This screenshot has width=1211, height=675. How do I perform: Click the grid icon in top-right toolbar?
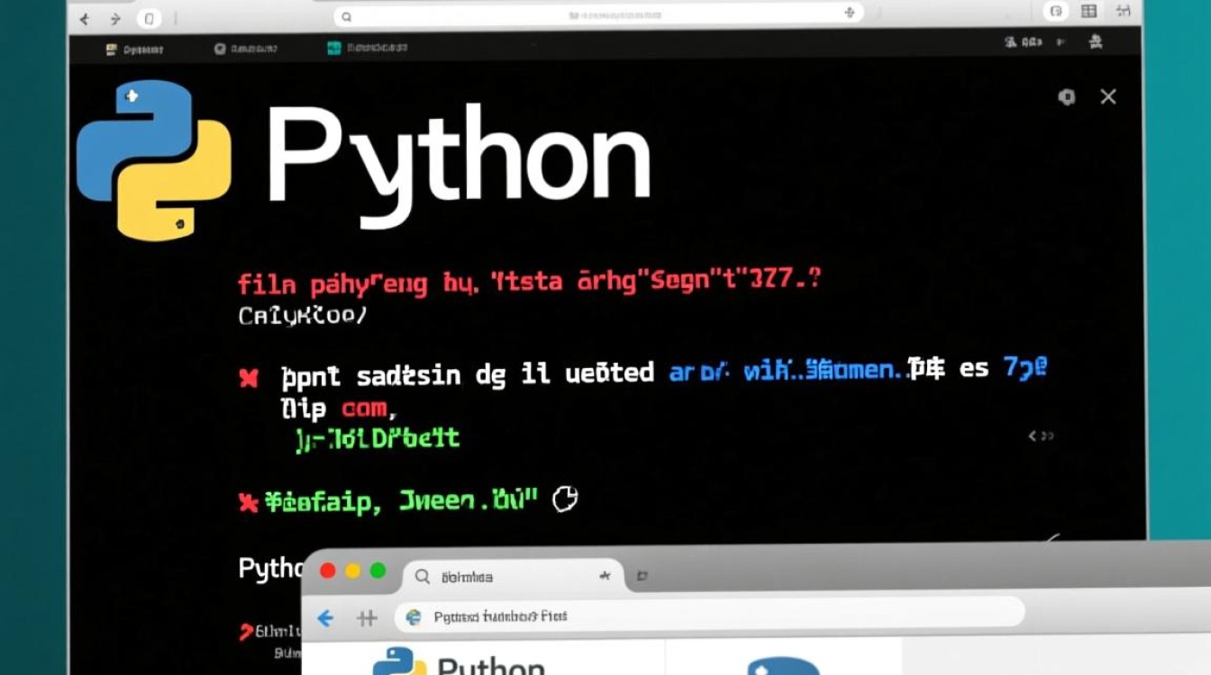coord(1088,11)
